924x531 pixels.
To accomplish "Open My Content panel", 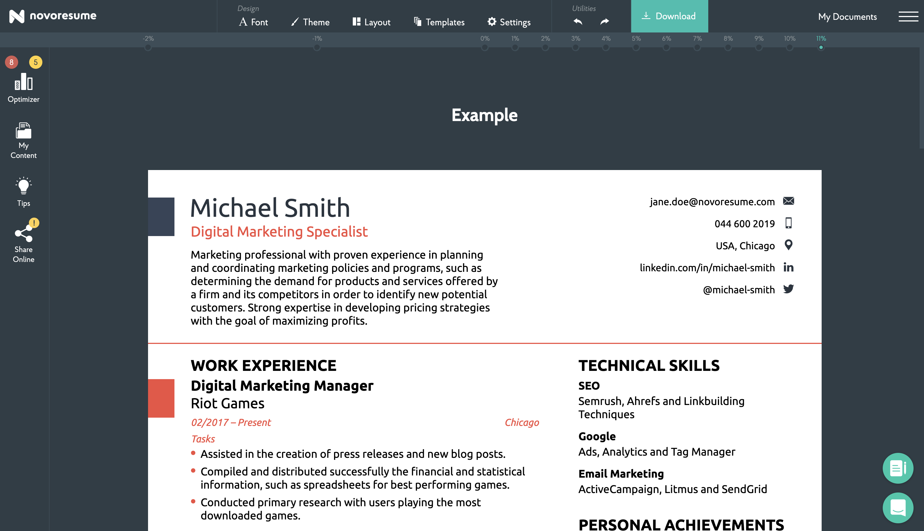I will [24, 139].
